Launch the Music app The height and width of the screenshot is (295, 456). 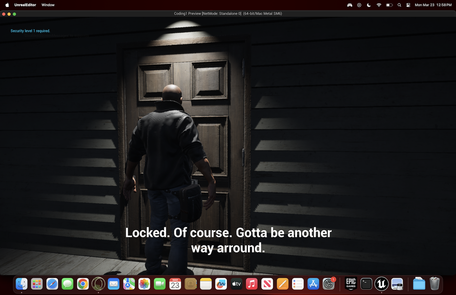click(x=252, y=284)
